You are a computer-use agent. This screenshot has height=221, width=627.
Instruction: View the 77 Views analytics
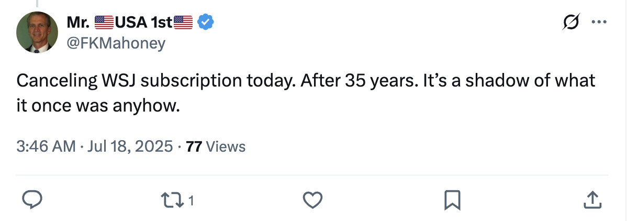pos(216,146)
